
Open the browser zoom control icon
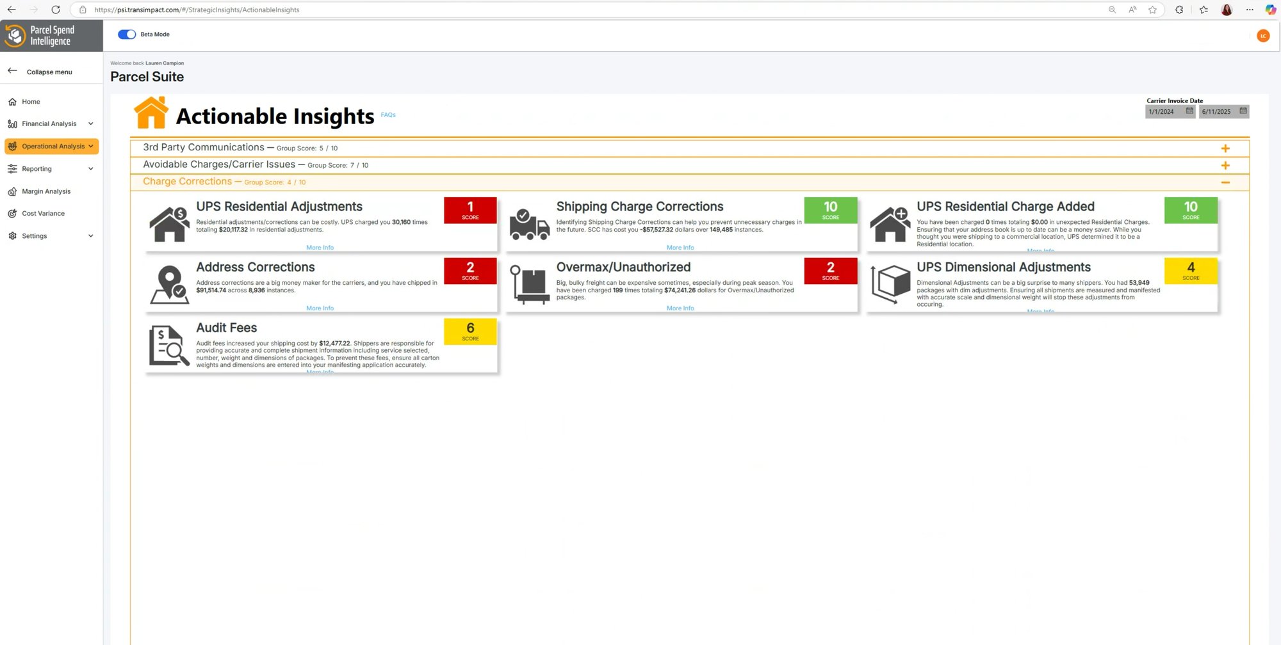1112,10
